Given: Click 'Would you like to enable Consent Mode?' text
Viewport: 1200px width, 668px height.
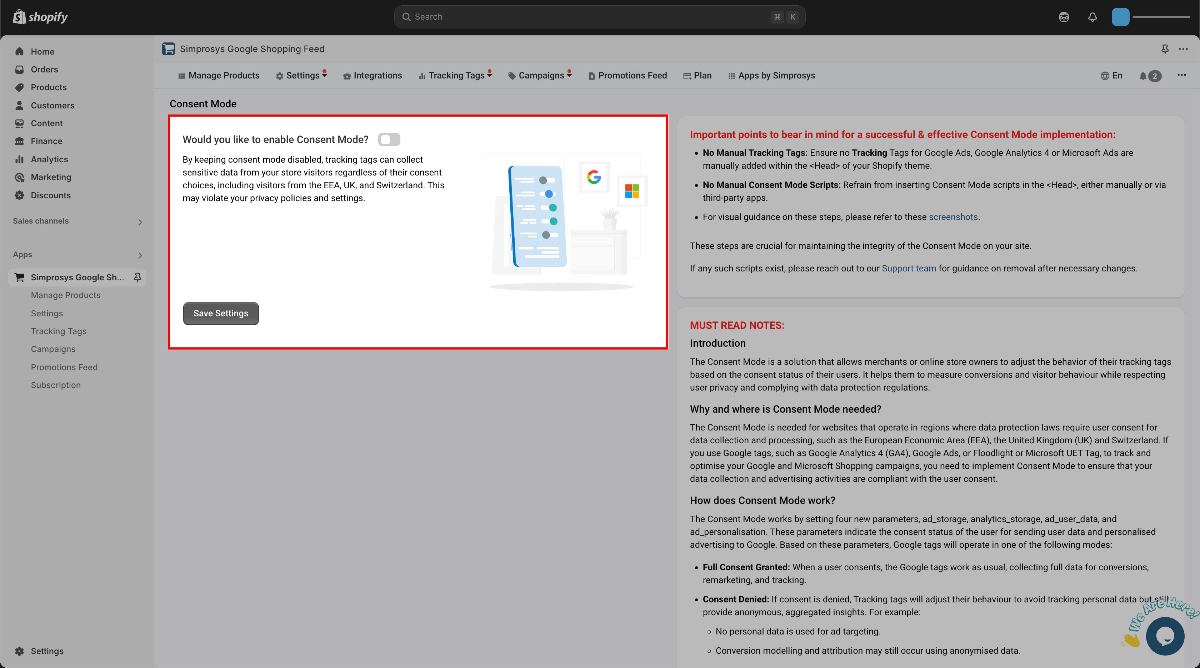Looking at the screenshot, I should point(275,139).
